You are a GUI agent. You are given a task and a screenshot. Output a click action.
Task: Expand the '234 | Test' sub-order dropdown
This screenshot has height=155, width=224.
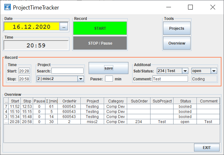(185, 71)
